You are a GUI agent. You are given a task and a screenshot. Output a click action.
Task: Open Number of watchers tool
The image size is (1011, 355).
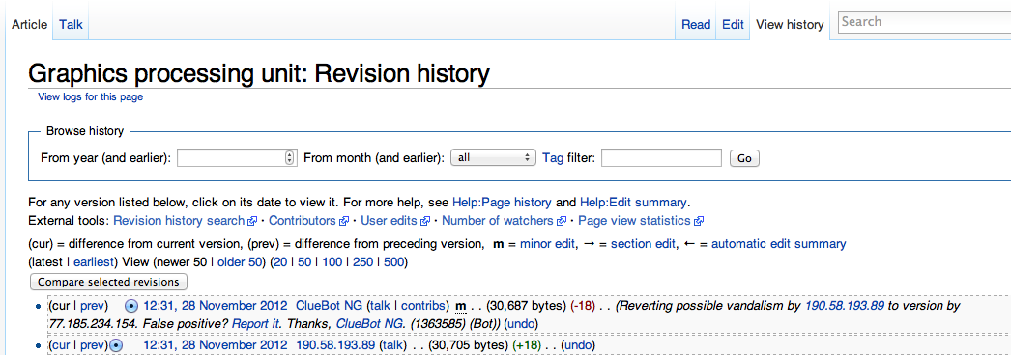coord(498,221)
